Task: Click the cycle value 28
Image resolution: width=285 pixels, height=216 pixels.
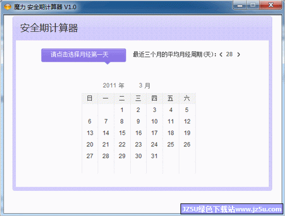Action: click(x=230, y=54)
